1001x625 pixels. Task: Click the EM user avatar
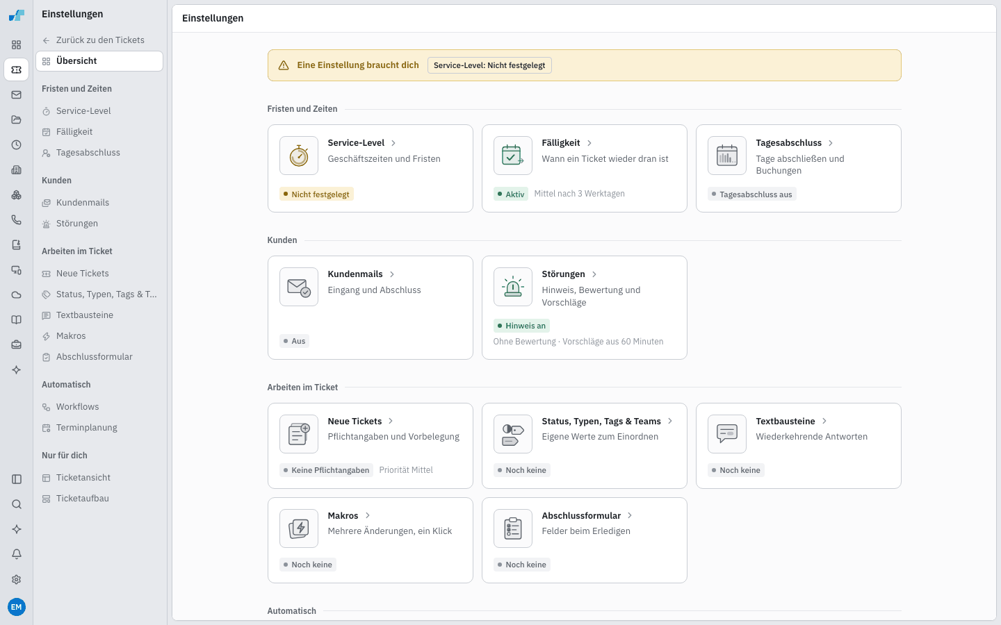[17, 607]
